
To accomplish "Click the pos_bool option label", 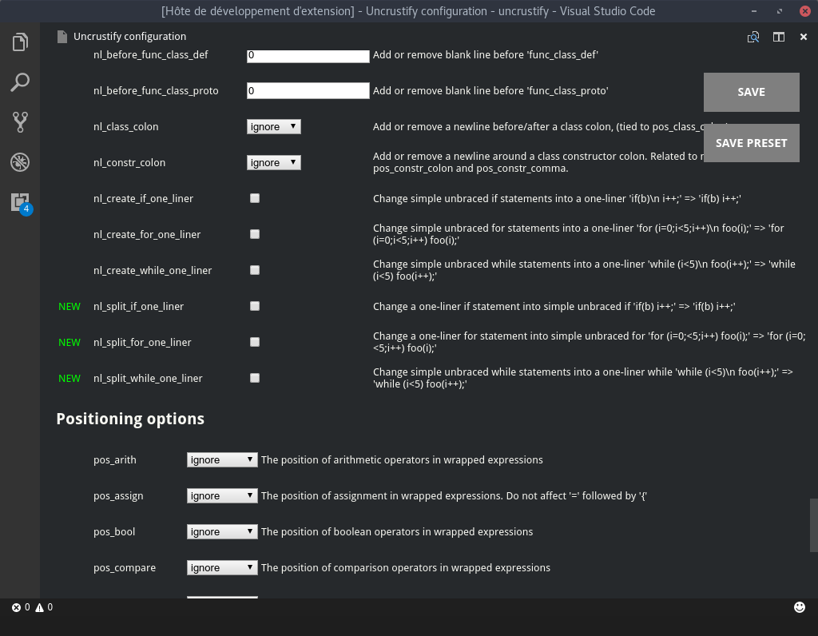I will (x=114, y=532).
